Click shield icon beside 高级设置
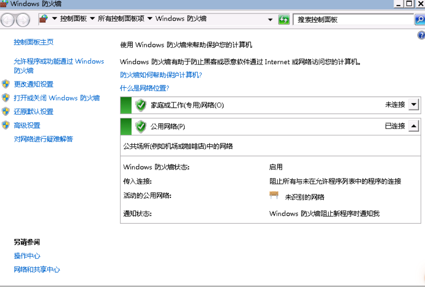Viewport: 425px width, 287px height. (6, 125)
